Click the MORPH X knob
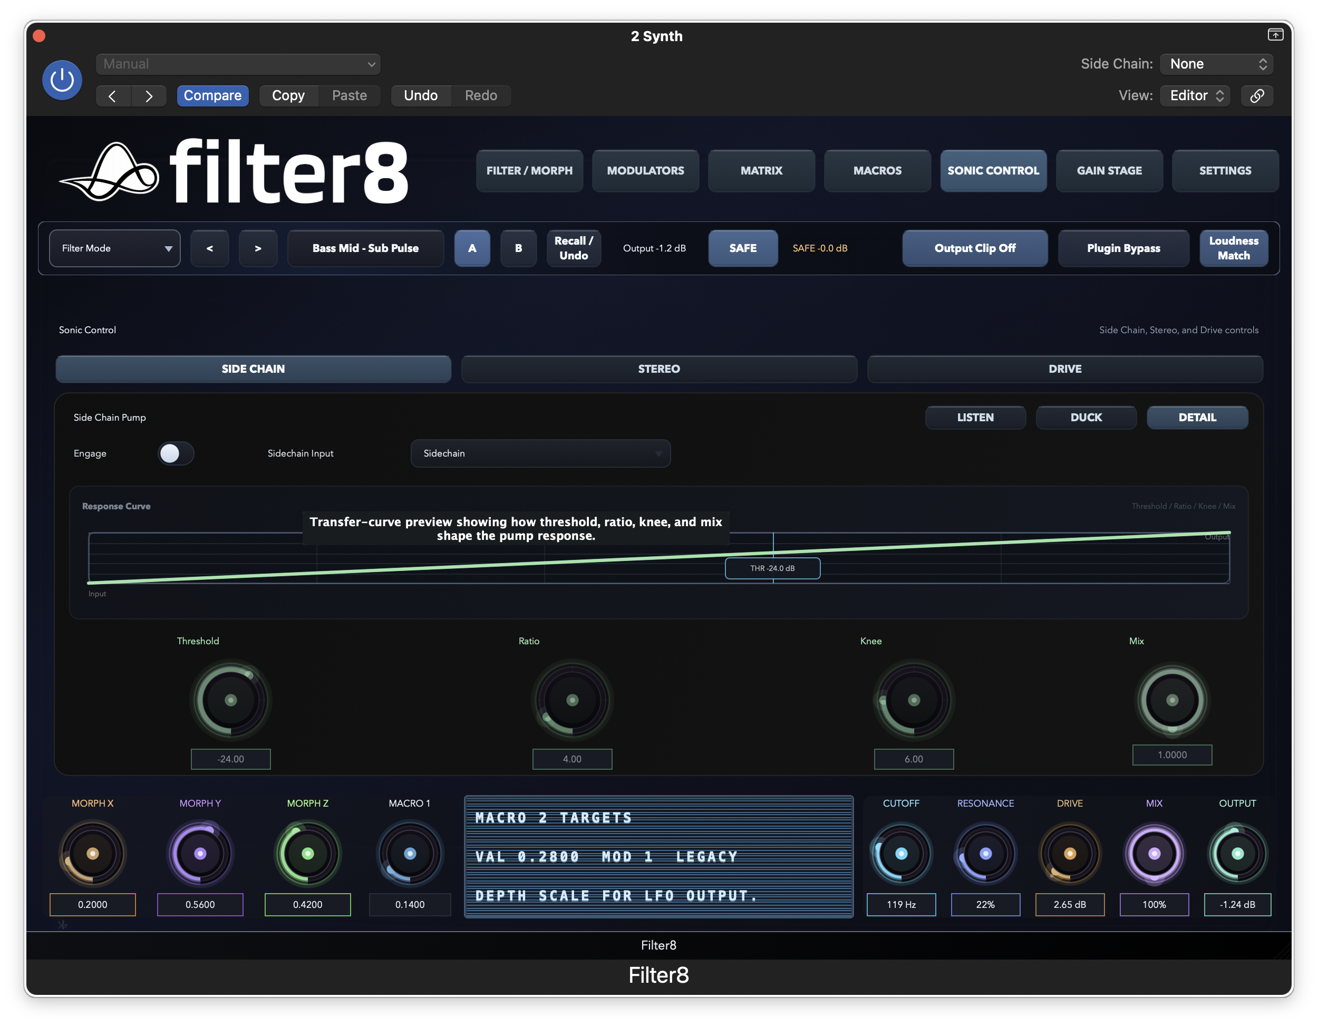1318x1026 pixels. [92, 854]
